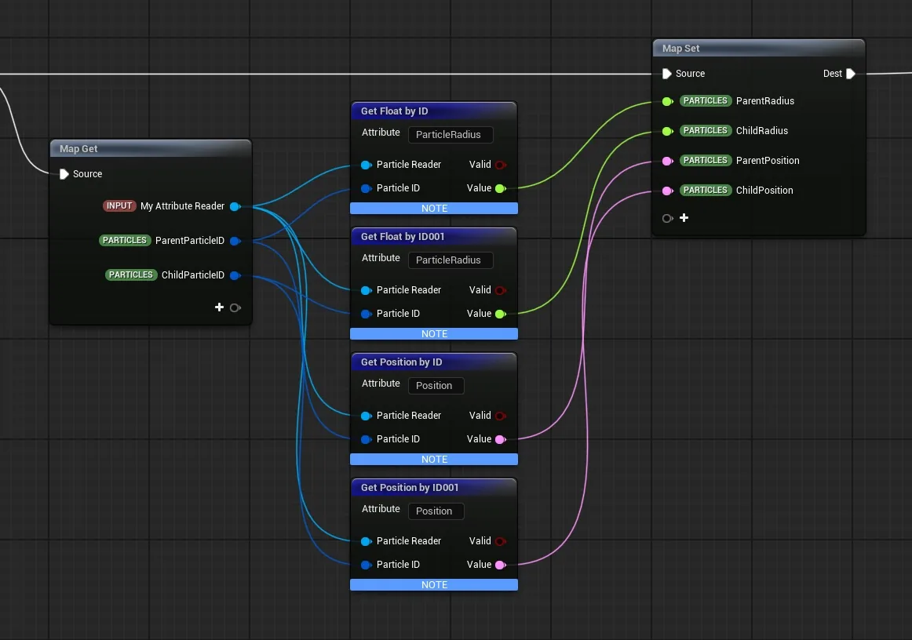Screen dimensions: 912x640
Task: Click the PARTICLES namespace tag beside ChildPosition
Action: pos(705,190)
